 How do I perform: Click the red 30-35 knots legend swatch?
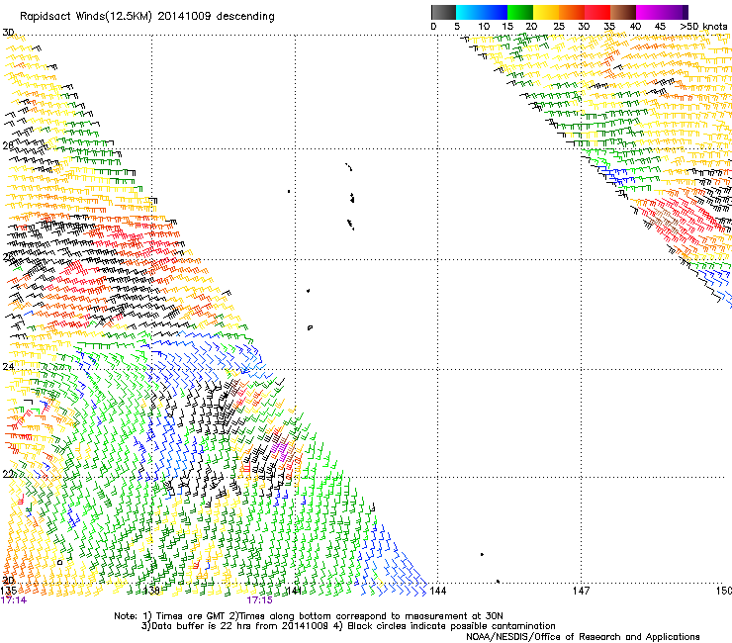pos(597,12)
